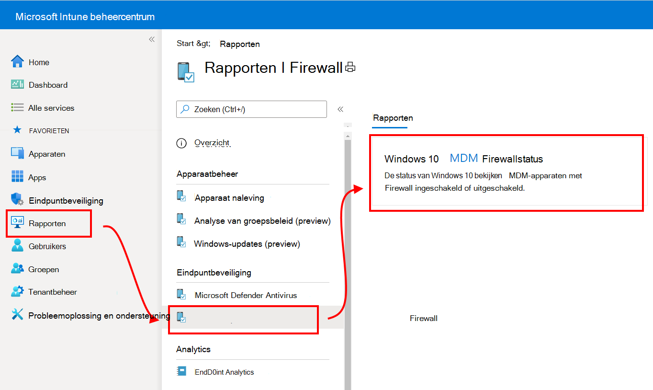The height and width of the screenshot is (390, 653).
Task: Click Microsoft Intune beheercentrum title
Action: coord(85,17)
